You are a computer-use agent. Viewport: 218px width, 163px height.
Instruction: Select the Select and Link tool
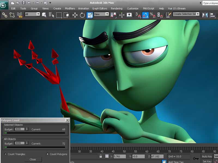[5, 15]
